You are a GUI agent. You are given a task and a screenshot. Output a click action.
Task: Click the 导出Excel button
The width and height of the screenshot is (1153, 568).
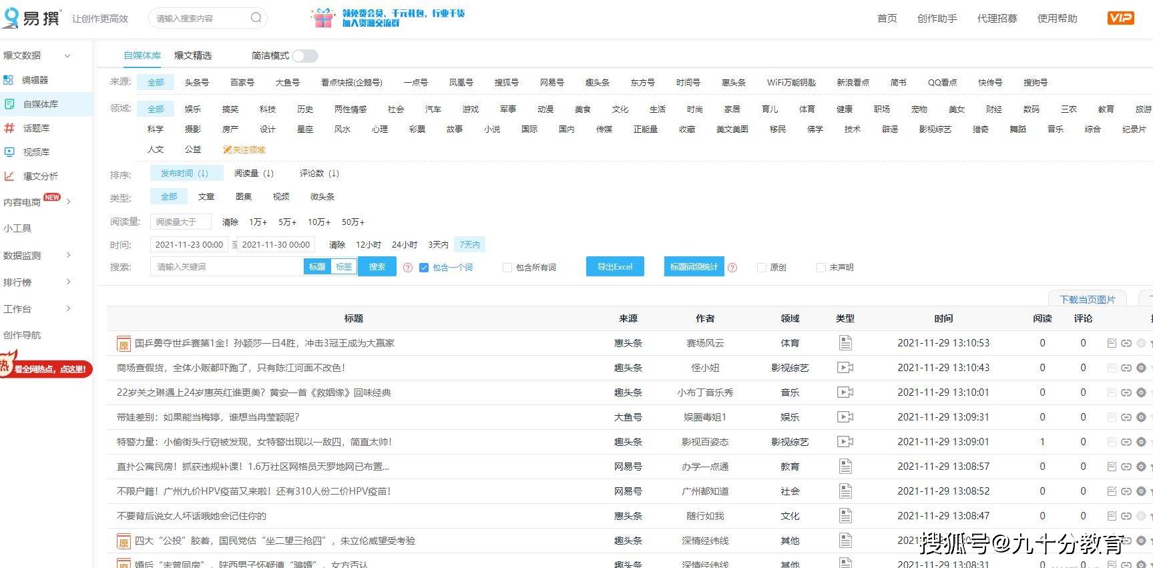click(615, 266)
